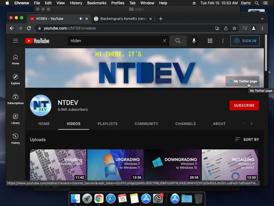274x206 pixels.
Task: Open Chrome media controls icon
Action: [x=245, y=28]
